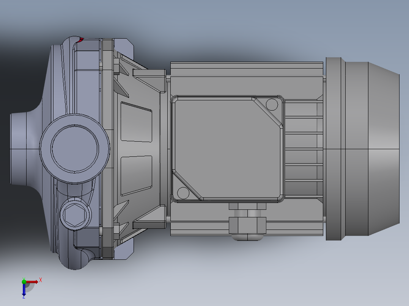Select the lower-left screw hole on the terminal box
Viewport: 409px width, 306px height.
[x=183, y=193]
